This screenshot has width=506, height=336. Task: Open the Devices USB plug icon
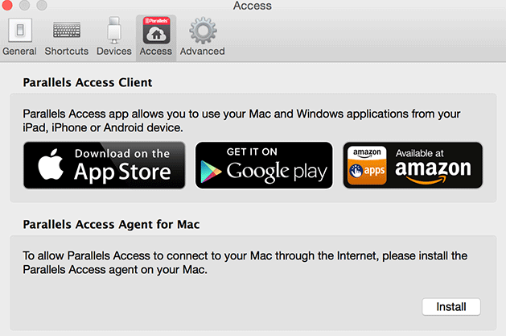pos(114,31)
